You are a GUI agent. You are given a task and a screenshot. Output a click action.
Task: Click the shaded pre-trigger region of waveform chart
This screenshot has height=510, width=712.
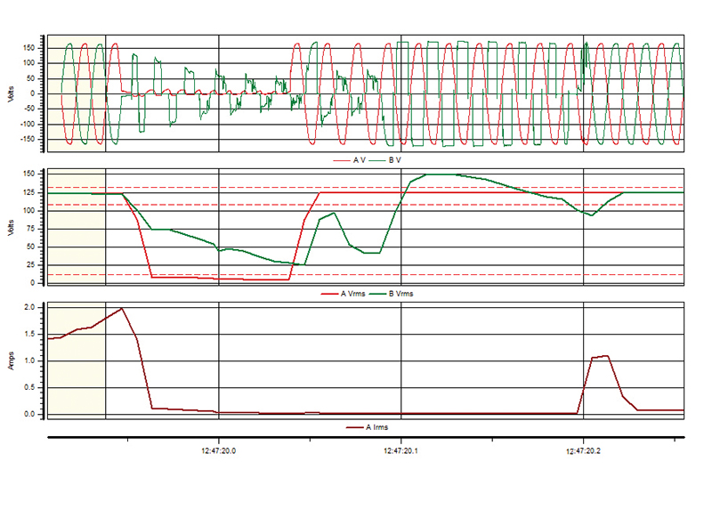click(x=77, y=93)
